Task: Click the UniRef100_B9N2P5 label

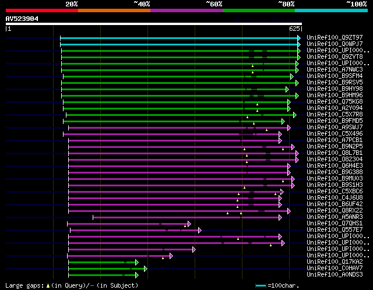Action: [x=335, y=146]
